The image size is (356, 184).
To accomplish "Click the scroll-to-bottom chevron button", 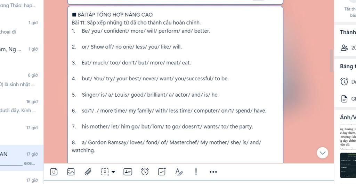I will tap(322, 153).
